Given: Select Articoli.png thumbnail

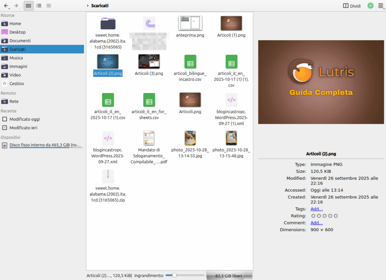Looking at the screenshot, I should point(190,100).
